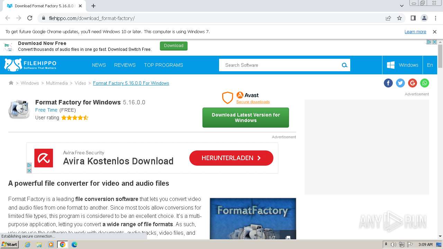Close the top banner ad
443x249 pixels.
click(x=435, y=42)
